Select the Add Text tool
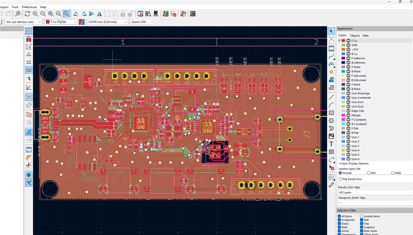Screen dimensions: 413x235 pos(331,144)
